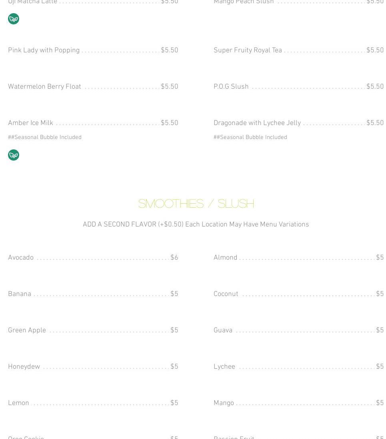Image resolution: width=386 pixels, height=439 pixels.
Task: Select the Pink Lady with Popping item
Action: [44, 50]
